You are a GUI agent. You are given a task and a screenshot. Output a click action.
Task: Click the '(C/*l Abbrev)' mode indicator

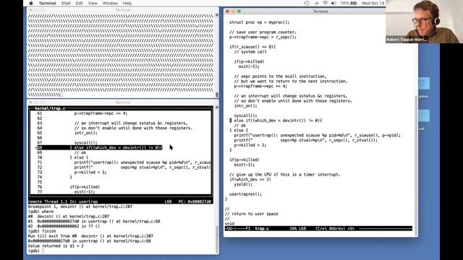point(330,228)
